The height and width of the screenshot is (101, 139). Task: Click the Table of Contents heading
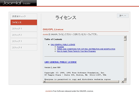pos(53,39)
